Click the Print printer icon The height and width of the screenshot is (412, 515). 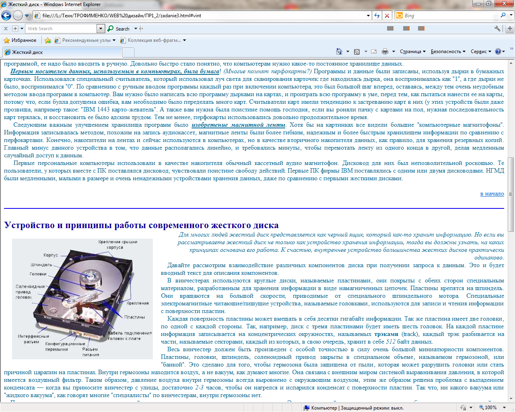point(385,51)
